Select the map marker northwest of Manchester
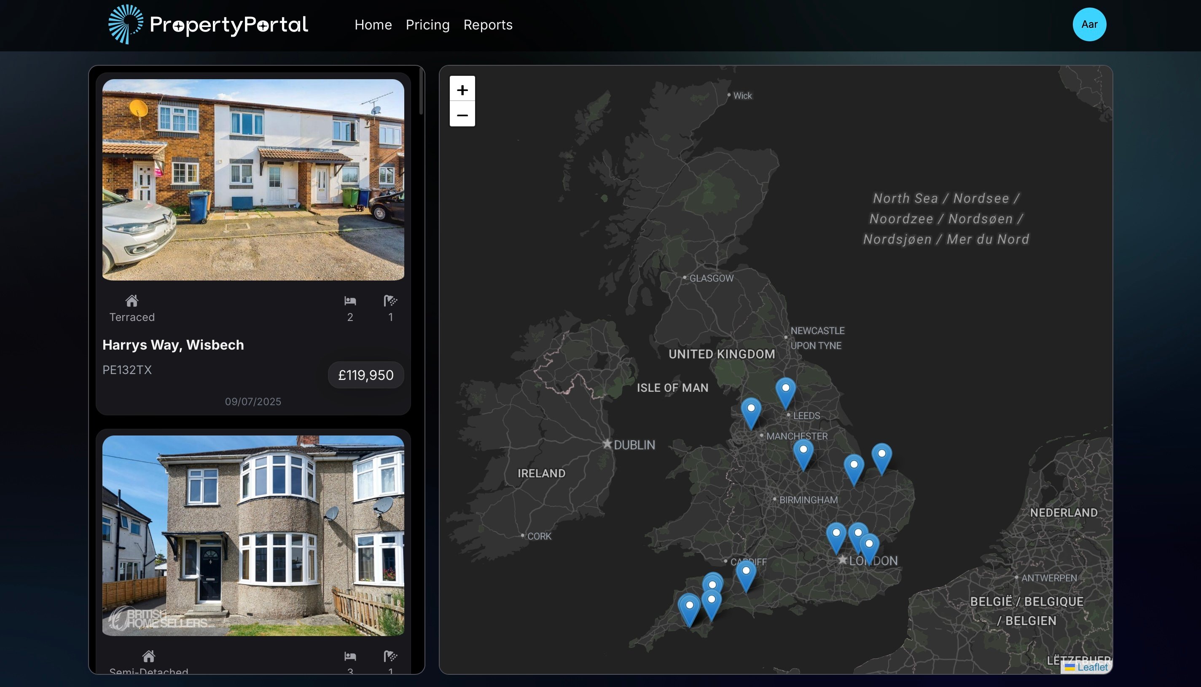 click(x=751, y=413)
